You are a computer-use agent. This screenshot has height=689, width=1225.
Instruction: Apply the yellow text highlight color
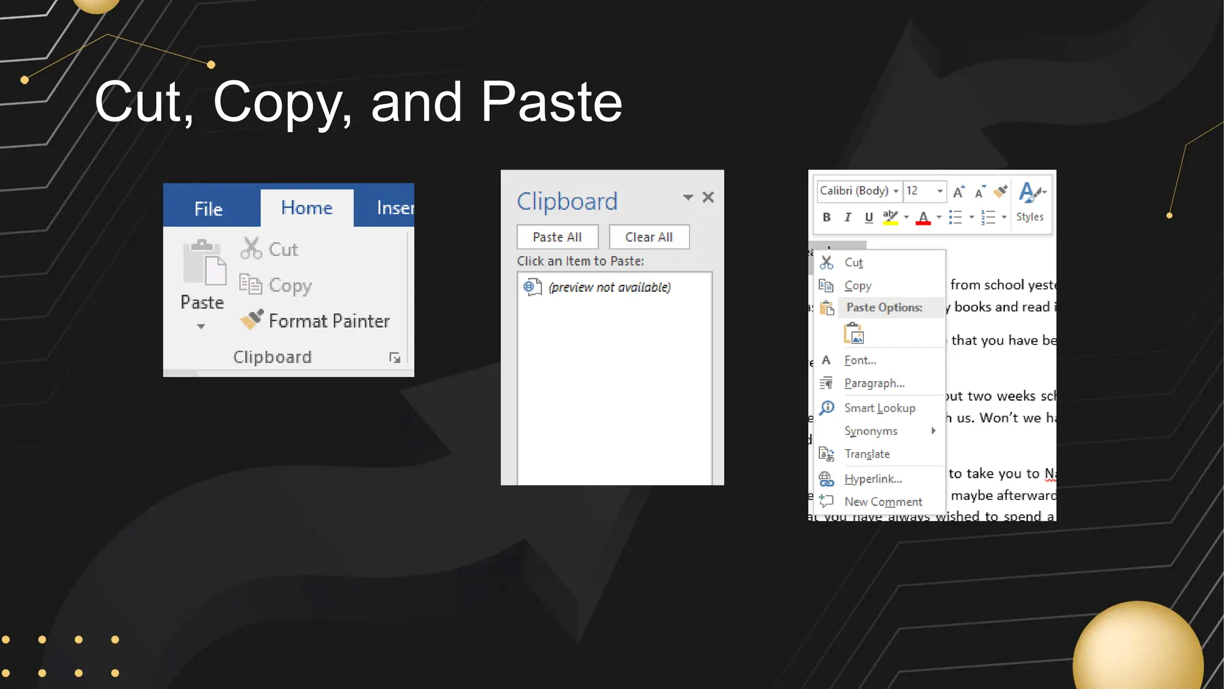coord(891,217)
